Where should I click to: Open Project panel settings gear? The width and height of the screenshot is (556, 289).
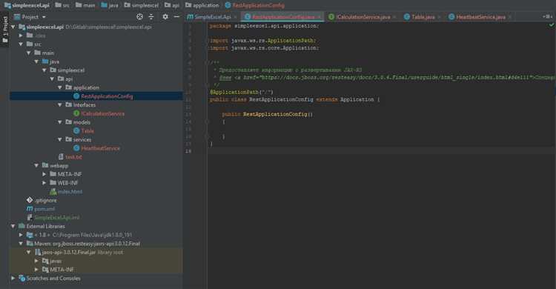(165, 16)
